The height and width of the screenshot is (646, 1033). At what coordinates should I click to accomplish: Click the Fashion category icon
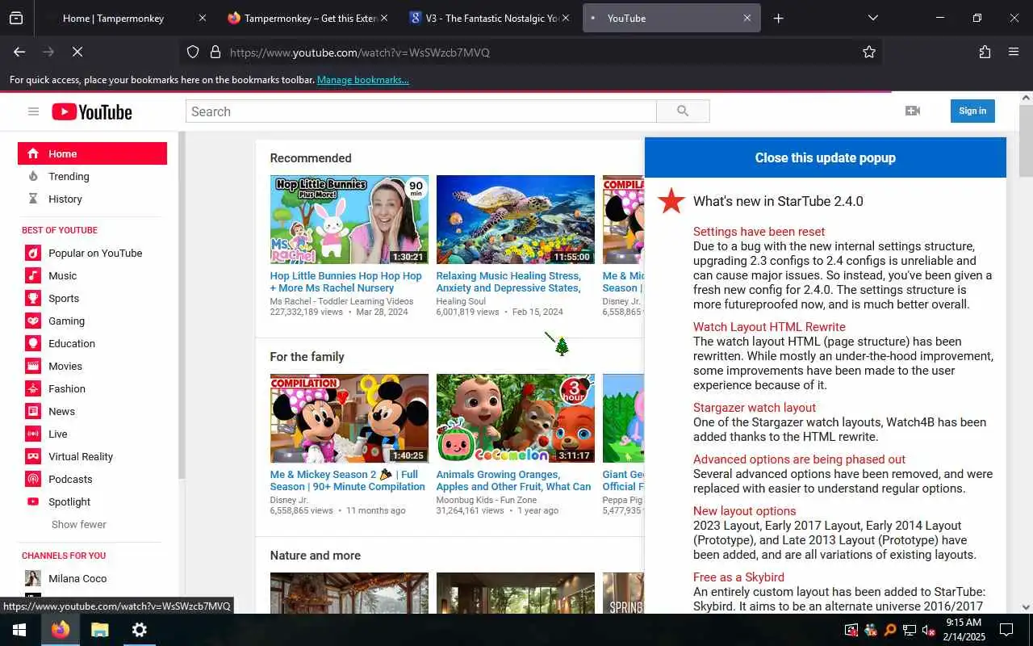33,388
